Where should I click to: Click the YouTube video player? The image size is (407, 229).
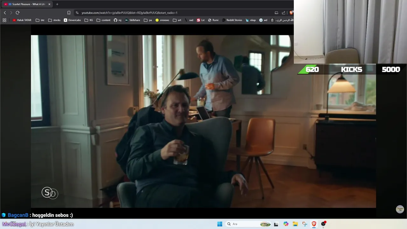[x=203, y=121]
